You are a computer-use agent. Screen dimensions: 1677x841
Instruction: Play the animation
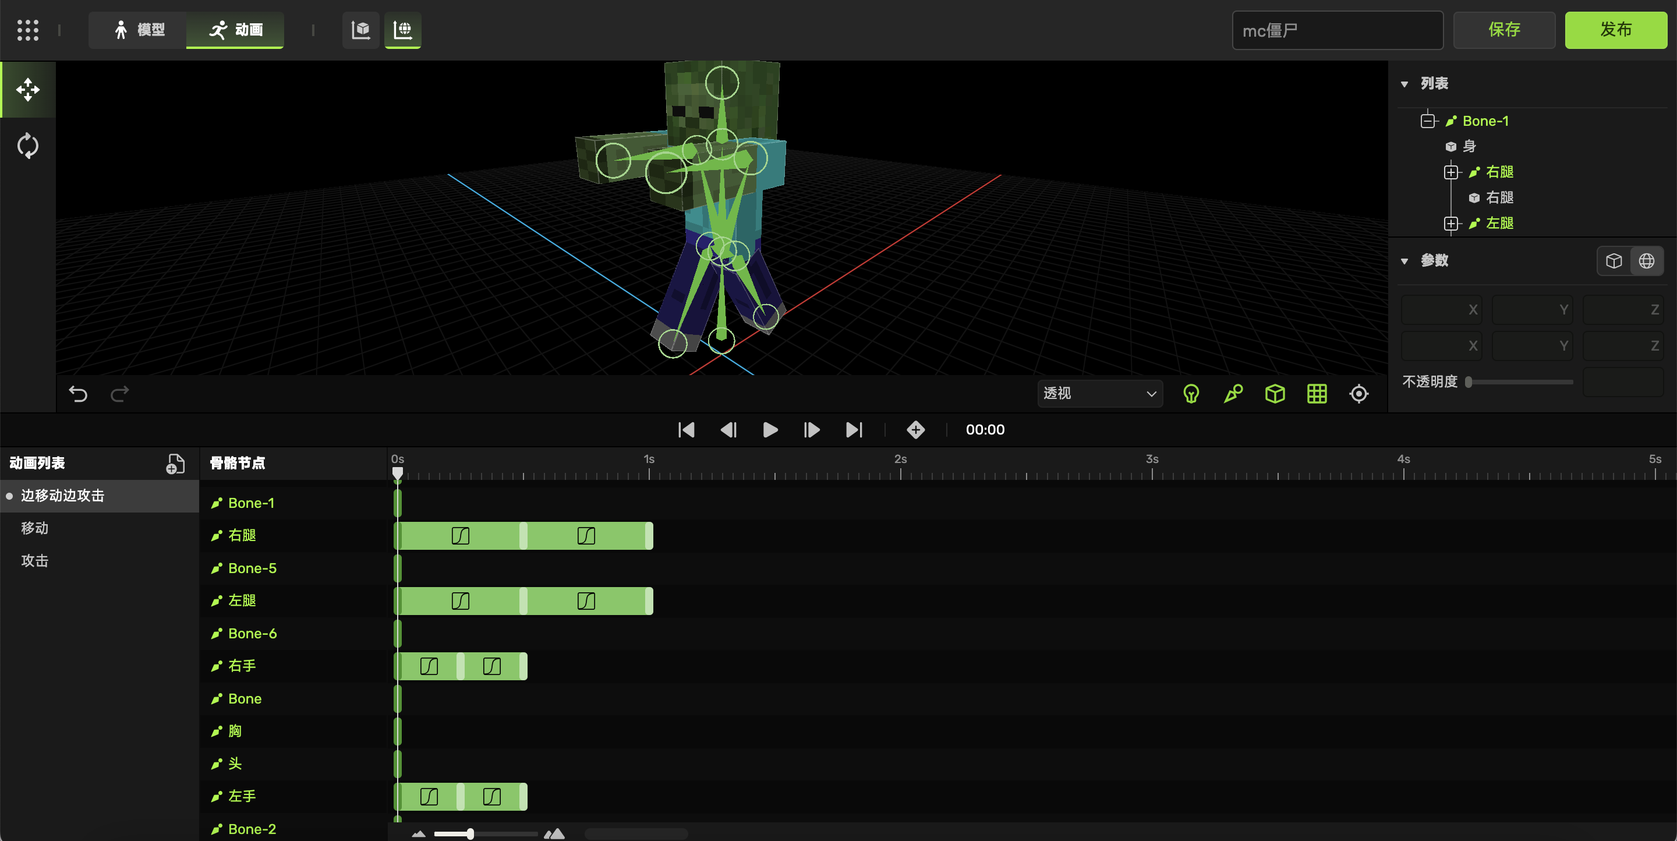click(770, 430)
